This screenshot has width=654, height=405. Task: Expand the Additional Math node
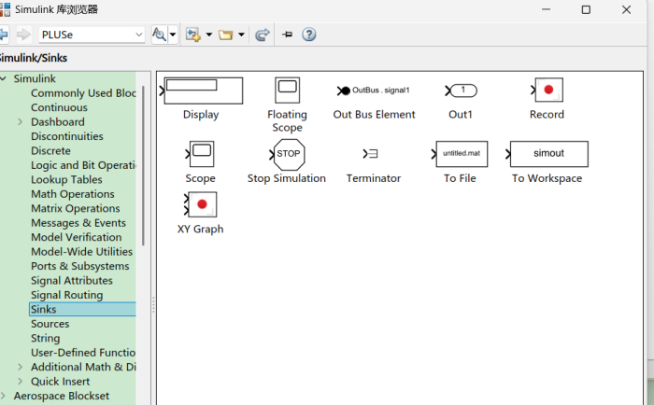pos(20,367)
